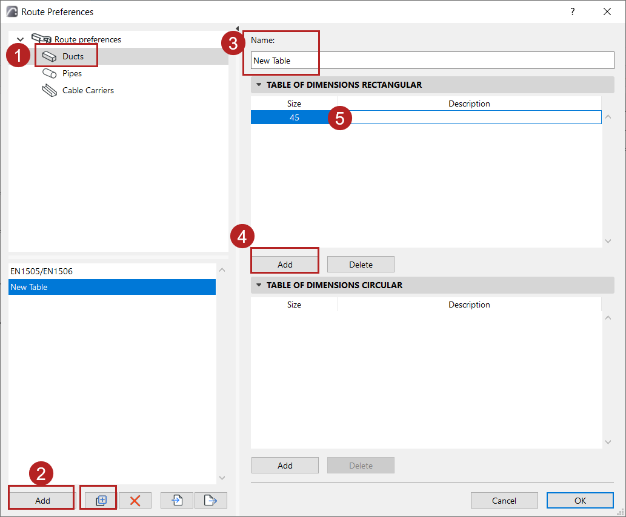Click Delete under the rectangular dimensions table

click(361, 265)
